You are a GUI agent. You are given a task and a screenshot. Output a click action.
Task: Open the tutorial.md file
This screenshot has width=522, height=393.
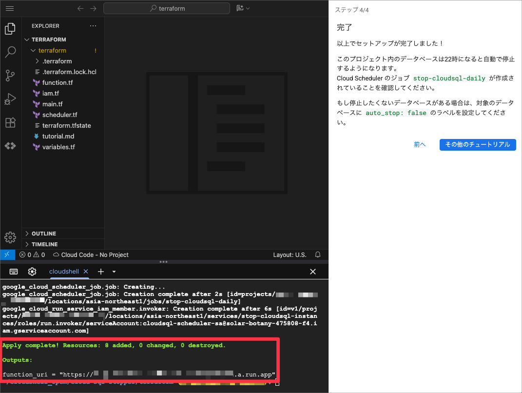(58, 136)
